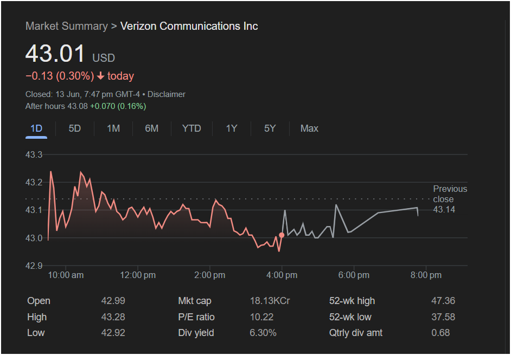Click the Previous close 43.14 label
511x355 pixels.
click(450, 199)
